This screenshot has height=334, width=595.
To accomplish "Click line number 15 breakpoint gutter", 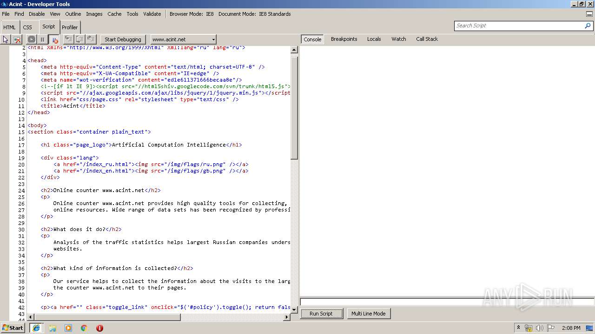I will point(21,132).
